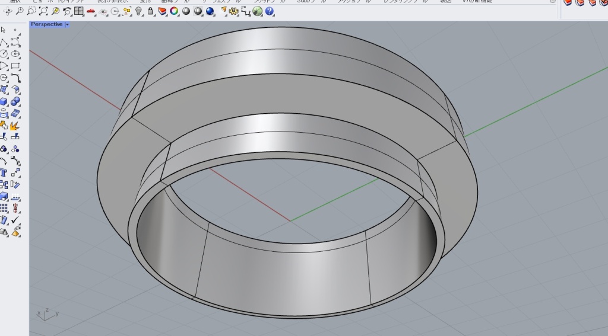Pick the Text object tool
The width and height of the screenshot is (608, 336).
point(4,172)
